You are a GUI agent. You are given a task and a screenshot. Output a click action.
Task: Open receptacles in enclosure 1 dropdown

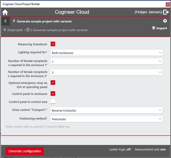[106, 61]
